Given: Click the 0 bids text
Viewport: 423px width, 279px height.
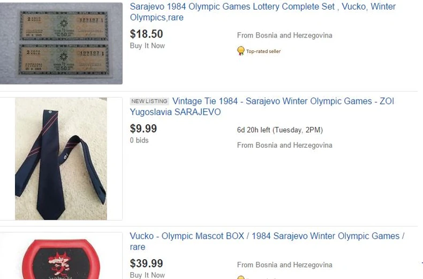Looking at the screenshot, I should coord(139,140).
